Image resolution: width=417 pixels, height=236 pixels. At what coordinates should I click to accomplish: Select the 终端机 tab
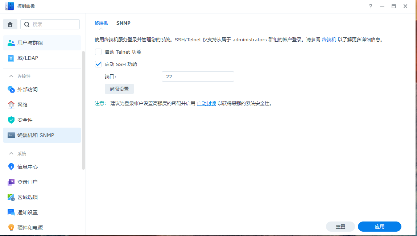pyautogui.click(x=101, y=23)
